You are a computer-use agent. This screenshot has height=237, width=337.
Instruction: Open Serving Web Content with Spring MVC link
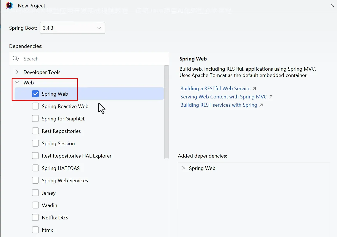(x=223, y=97)
